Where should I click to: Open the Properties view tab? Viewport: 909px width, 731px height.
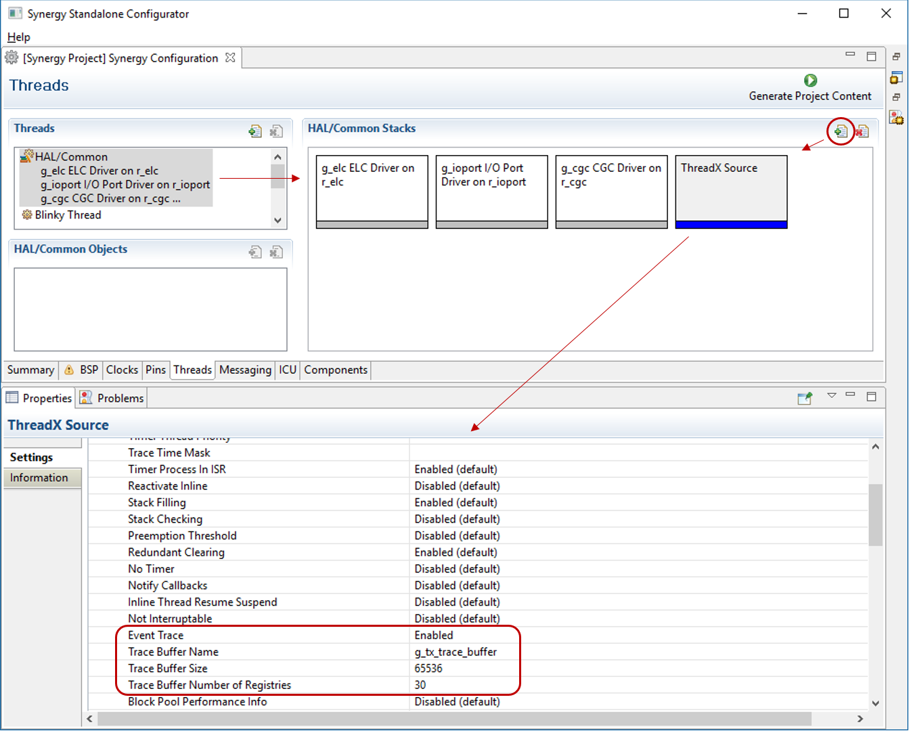[x=39, y=398]
